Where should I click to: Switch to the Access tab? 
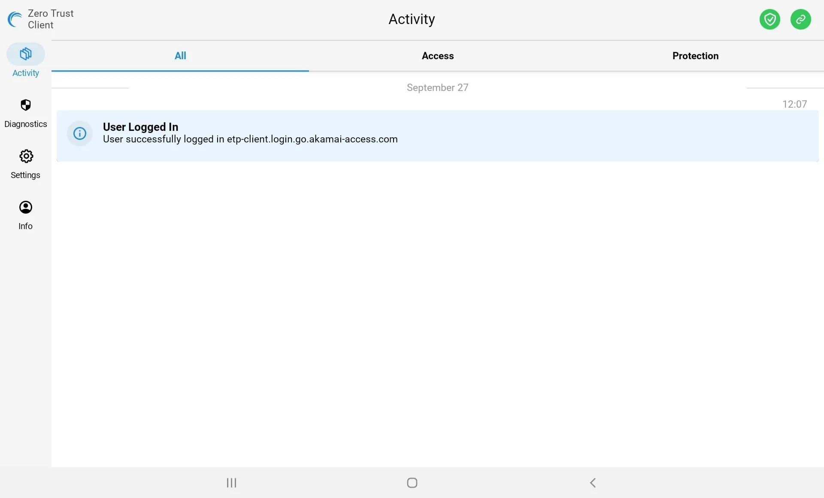click(438, 56)
